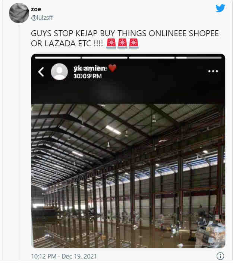Select the first story progress bar segment
The height and width of the screenshot is (263, 239).
point(58,58)
